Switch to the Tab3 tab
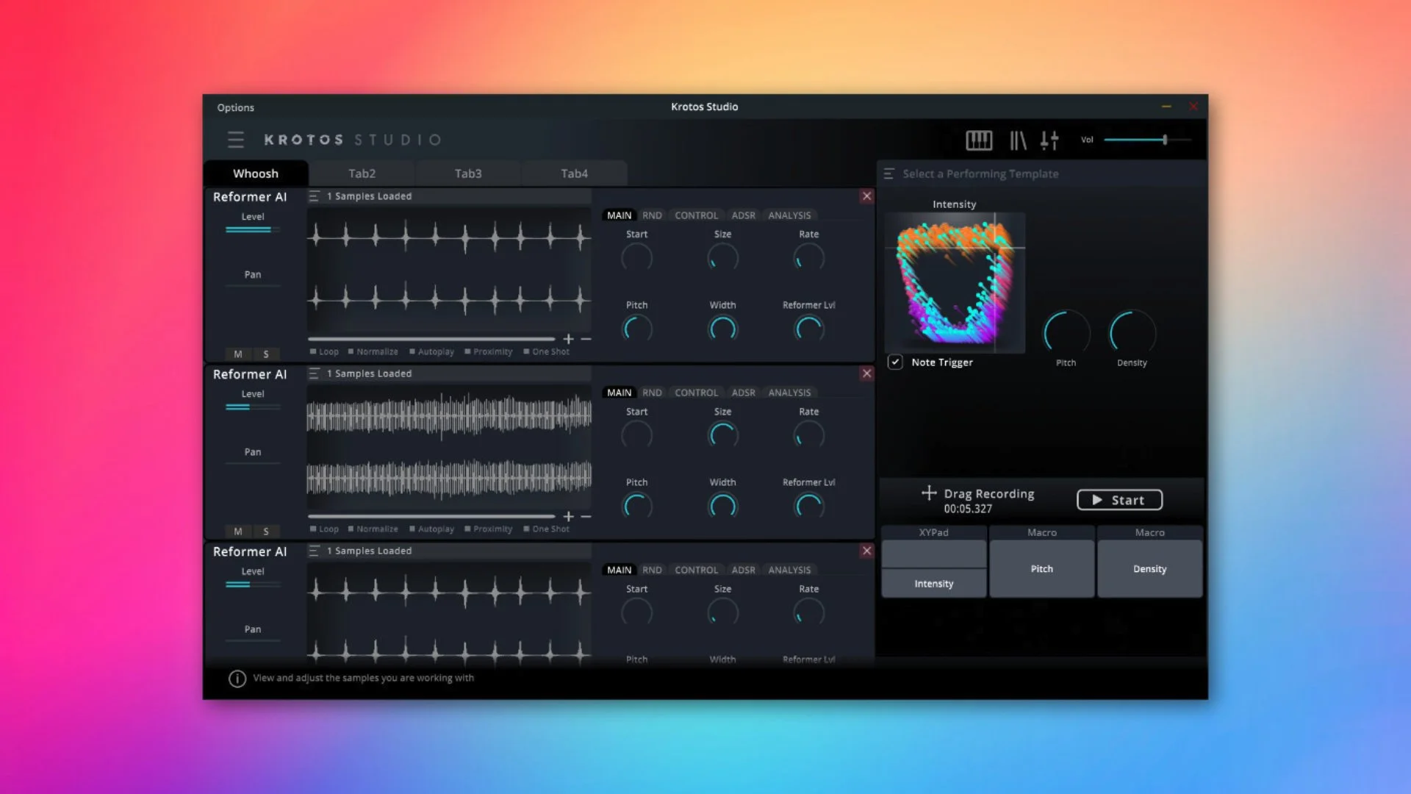This screenshot has height=794, width=1411. 467,173
